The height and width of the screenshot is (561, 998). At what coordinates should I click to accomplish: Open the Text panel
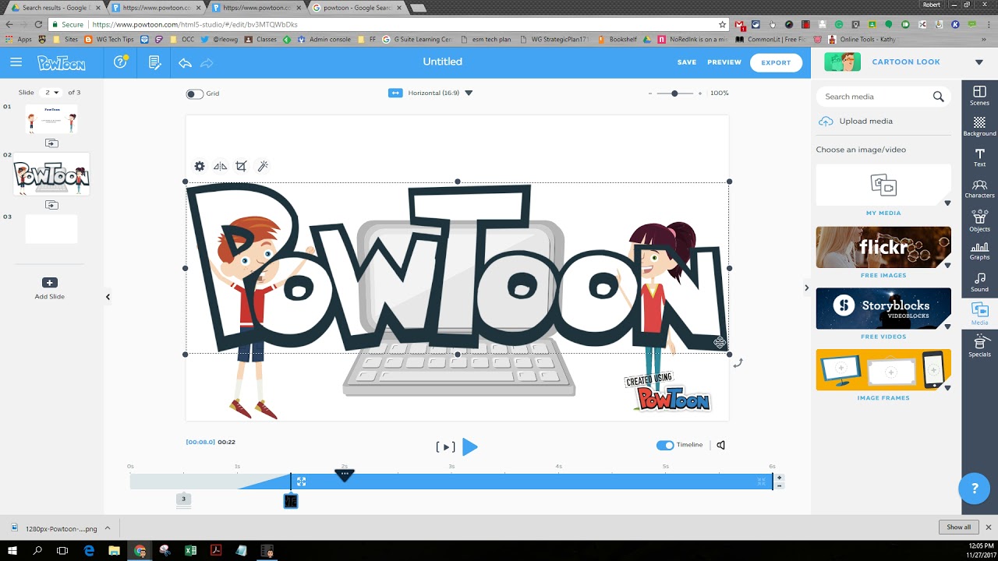979,157
